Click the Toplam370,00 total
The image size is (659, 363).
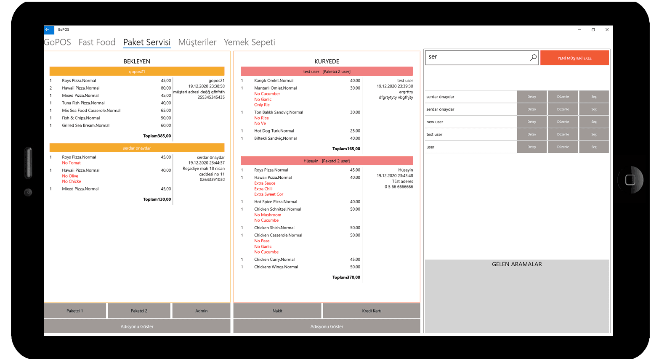pyautogui.click(x=346, y=278)
